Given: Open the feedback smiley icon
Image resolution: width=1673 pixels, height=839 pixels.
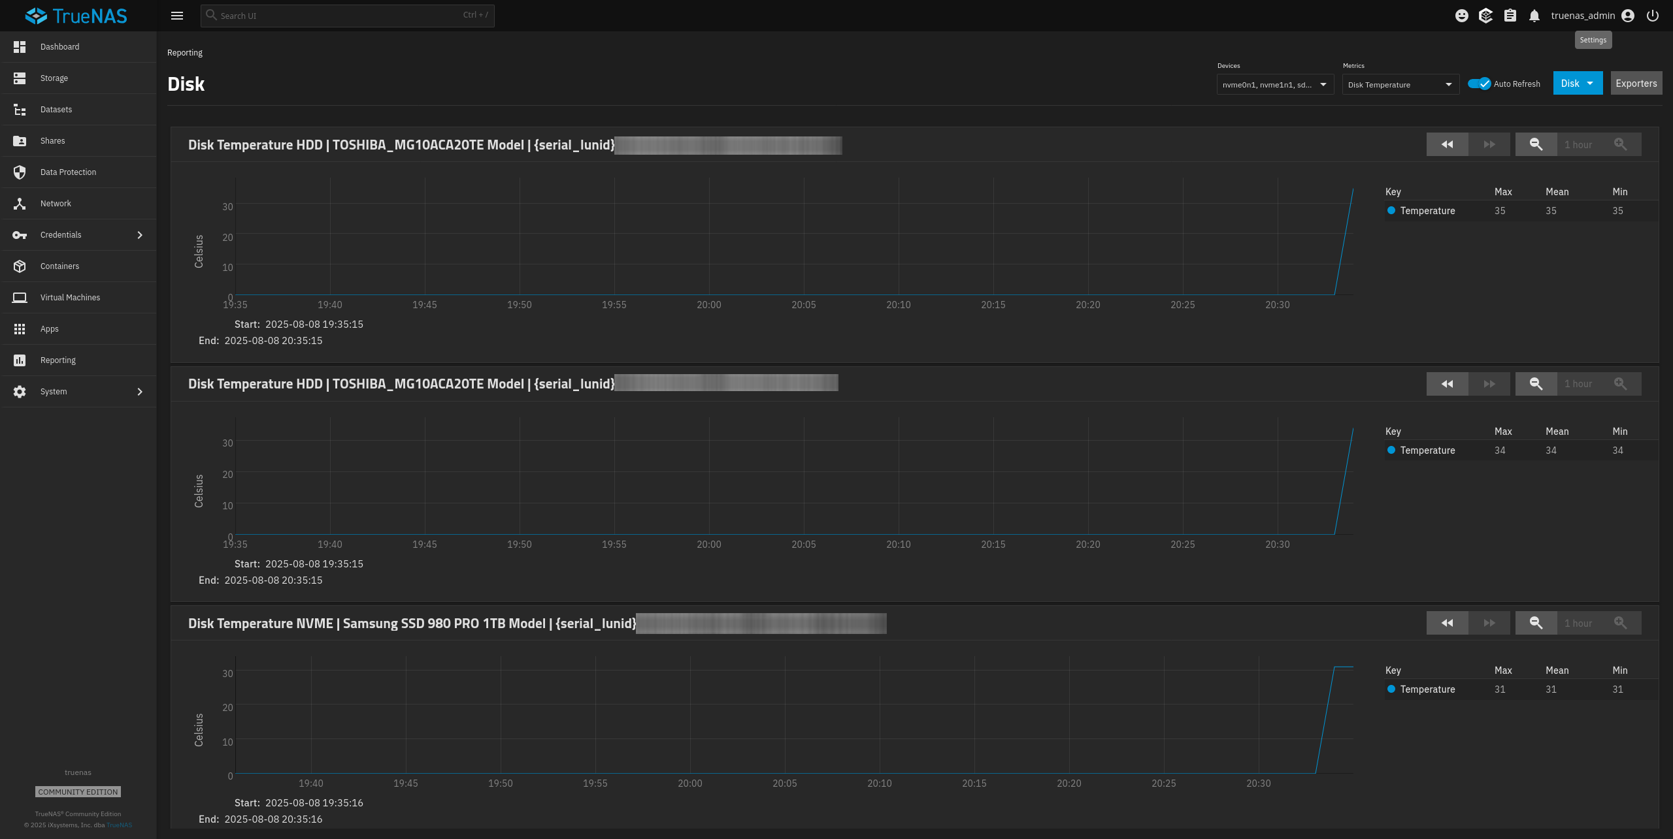Looking at the screenshot, I should pyautogui.click(x=1462, y=16).
